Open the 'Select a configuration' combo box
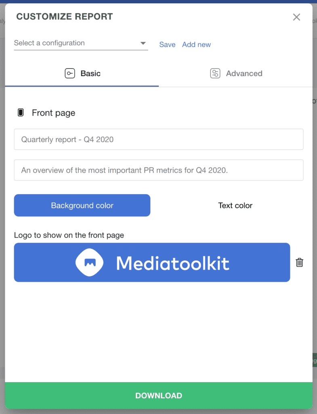 (x=77, y=43)
